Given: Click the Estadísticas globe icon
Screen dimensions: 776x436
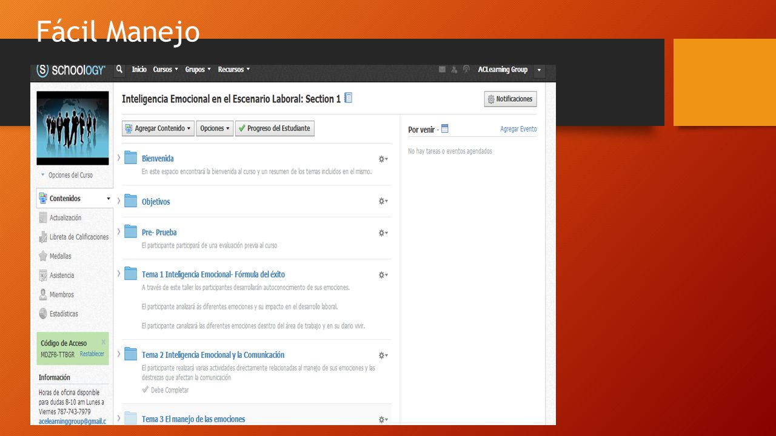Looking at the screenshot, I should click(43, 314).
